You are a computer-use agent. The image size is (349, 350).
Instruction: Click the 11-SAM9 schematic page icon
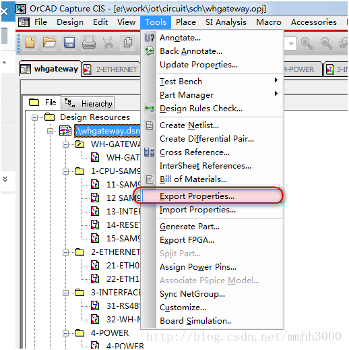[95, 184]
